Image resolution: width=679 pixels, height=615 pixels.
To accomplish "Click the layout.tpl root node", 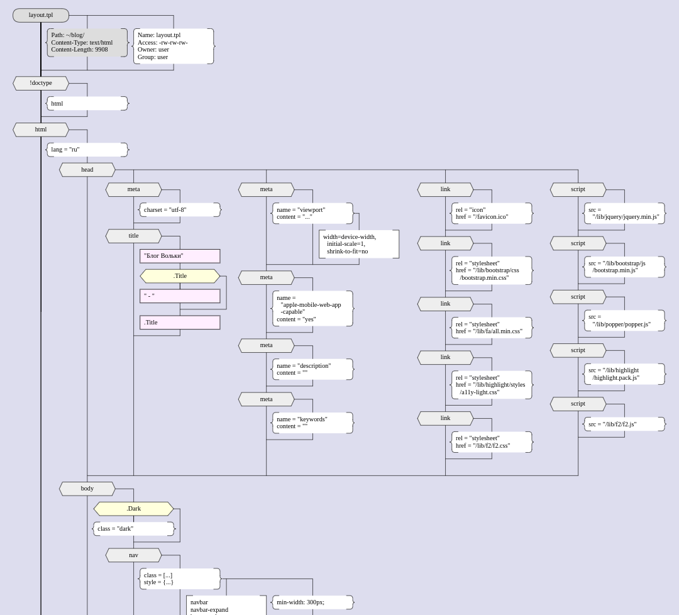I will coord(41,15).
